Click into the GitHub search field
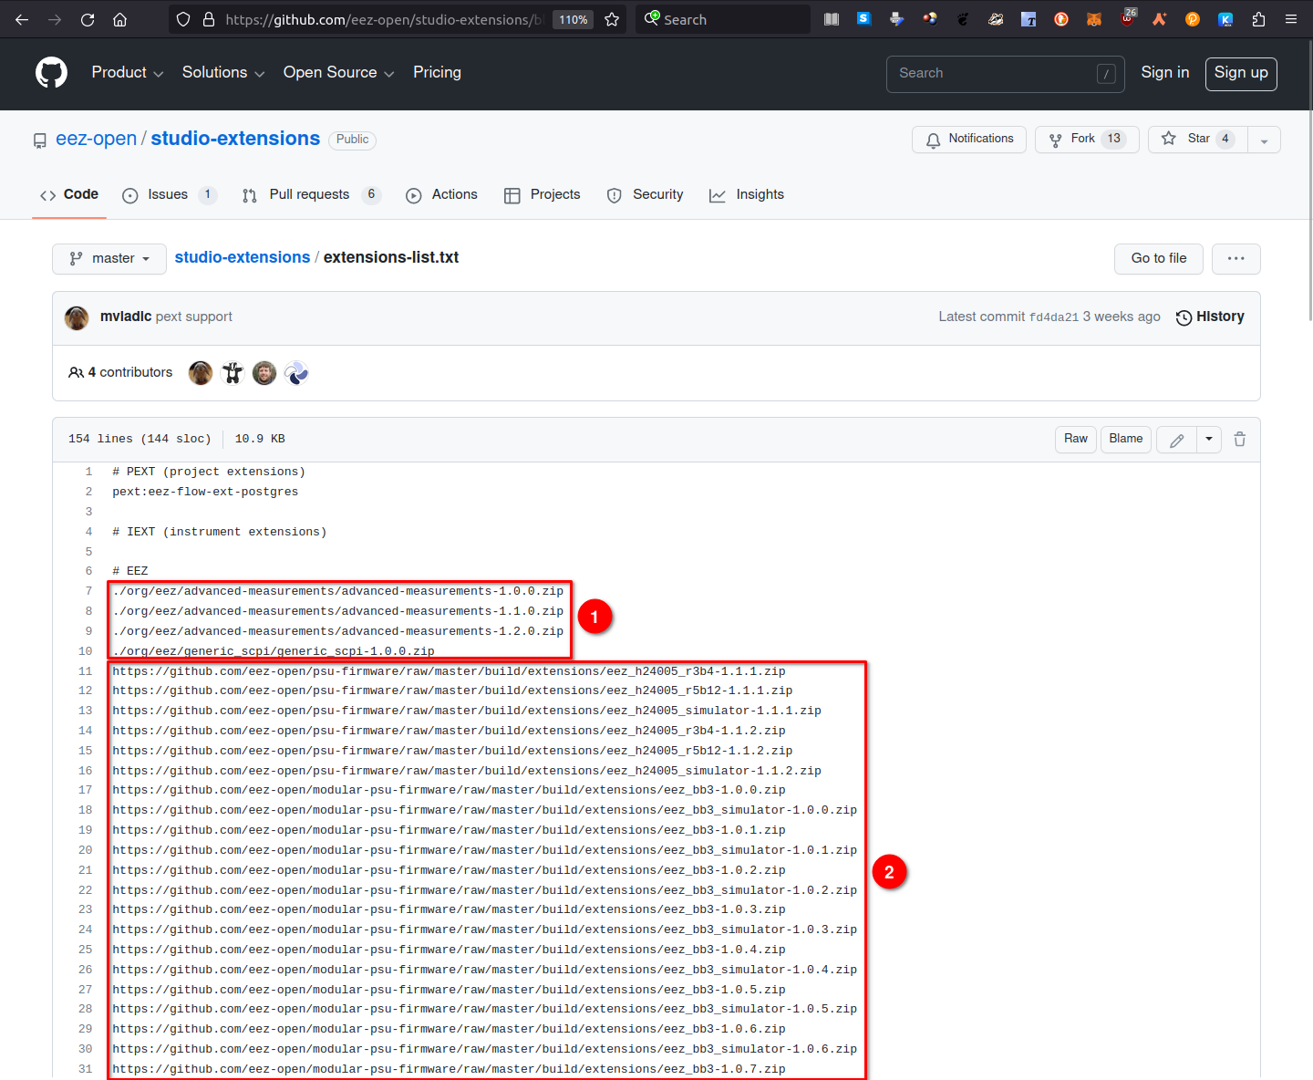The height and width of the screenshot is (1080, 1313). click(x=1005, y=74)
